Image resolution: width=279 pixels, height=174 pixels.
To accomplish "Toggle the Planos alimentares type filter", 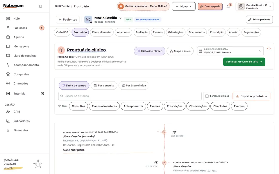I will [x=104, y=106].
